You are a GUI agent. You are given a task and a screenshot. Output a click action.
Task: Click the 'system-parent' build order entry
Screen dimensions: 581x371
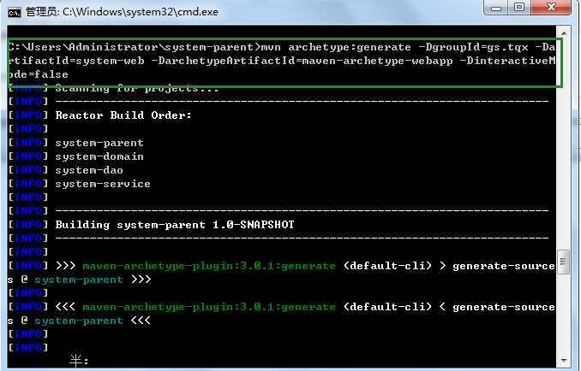click(x=99, y=143)
